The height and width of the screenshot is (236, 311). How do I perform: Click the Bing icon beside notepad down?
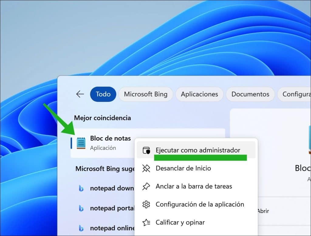coord(81,188)
